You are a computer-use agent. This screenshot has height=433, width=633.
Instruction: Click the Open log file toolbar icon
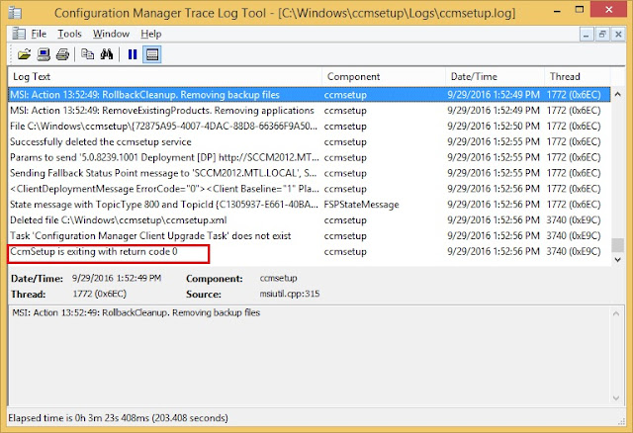[x=24, y=54]
